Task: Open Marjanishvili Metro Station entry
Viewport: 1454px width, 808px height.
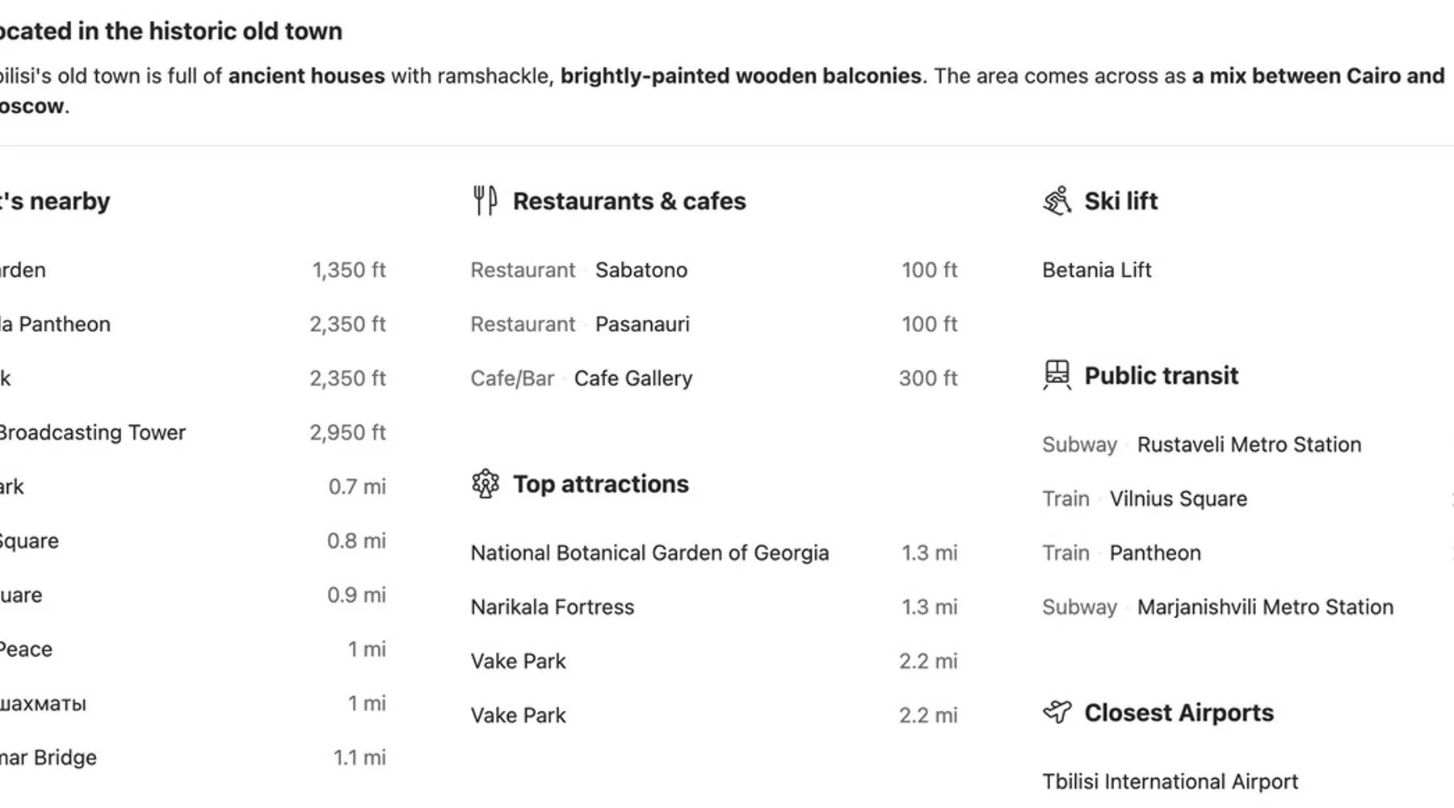Action: click(x=1265, y=607)
